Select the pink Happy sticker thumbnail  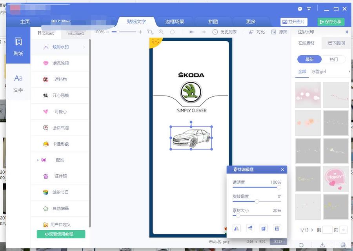pos(336,179)
